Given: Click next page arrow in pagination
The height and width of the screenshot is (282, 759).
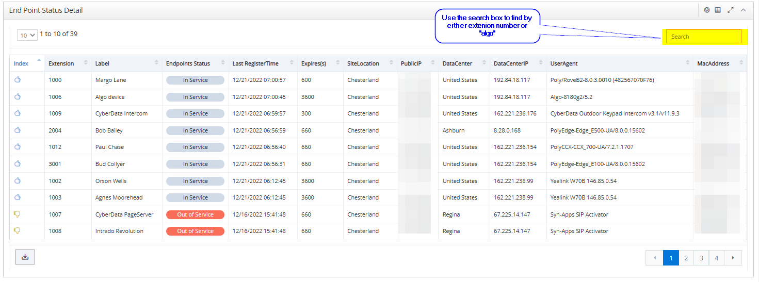Looking at the screenshot, I should click(x=733, y=258).
